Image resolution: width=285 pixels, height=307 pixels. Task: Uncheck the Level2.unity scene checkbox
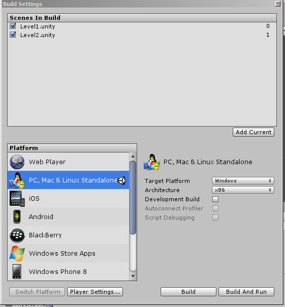(13, 35)
